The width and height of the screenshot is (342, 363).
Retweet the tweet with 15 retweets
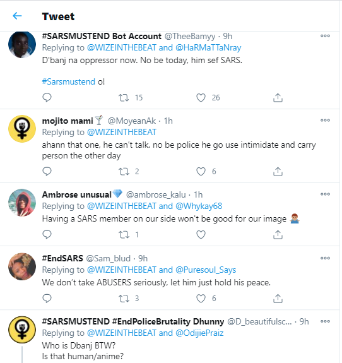(x=124, y=98)
